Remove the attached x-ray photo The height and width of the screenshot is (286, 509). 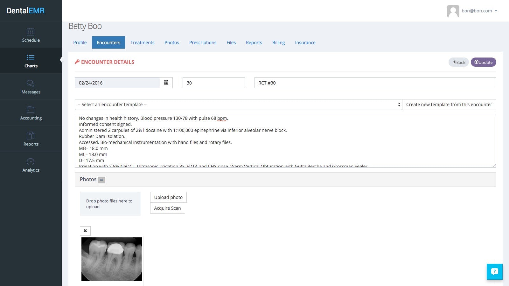85,231
